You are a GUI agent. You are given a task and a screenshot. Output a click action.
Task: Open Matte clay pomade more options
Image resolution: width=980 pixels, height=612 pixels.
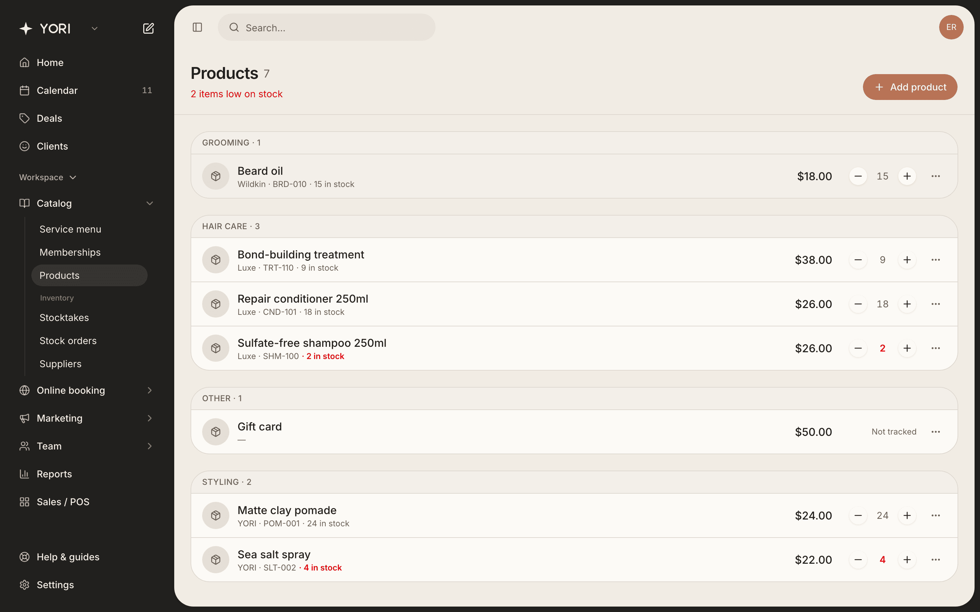935,515
